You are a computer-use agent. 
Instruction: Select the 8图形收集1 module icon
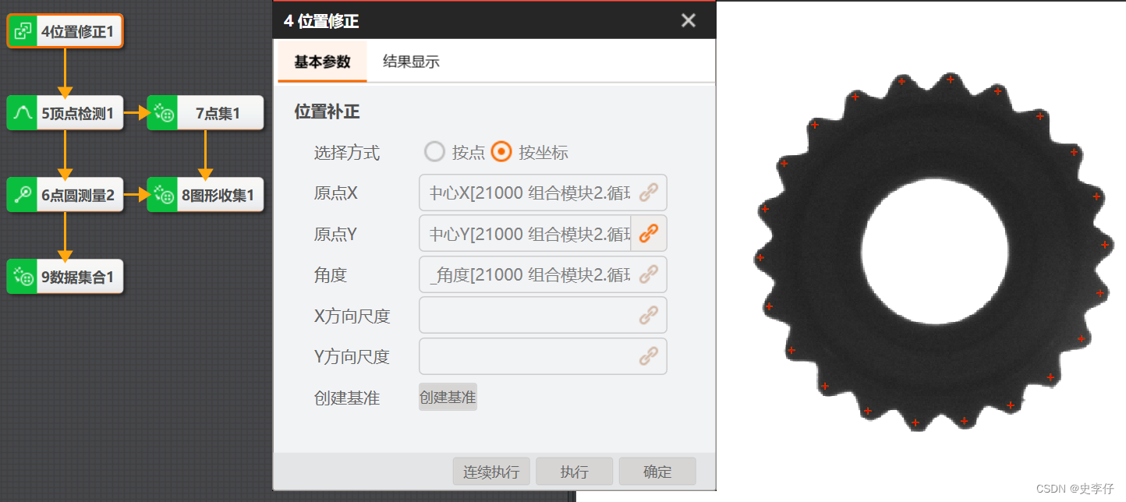point(162,195)
